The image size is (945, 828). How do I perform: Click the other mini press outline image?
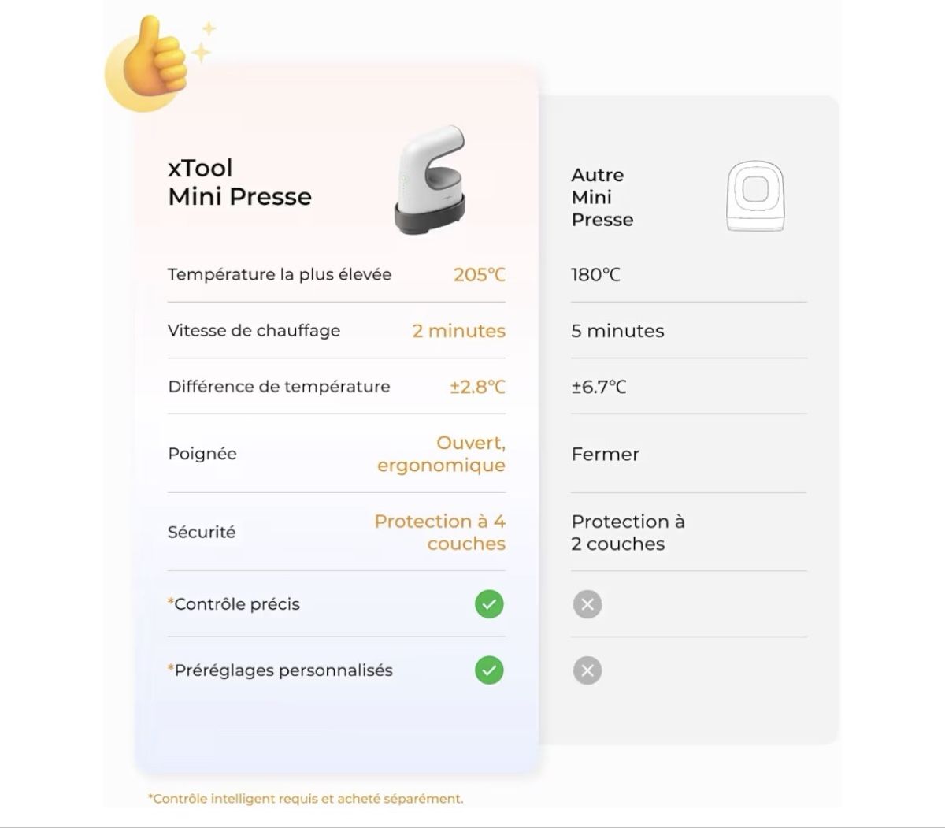pyautogui.click(x=754, y=197)
